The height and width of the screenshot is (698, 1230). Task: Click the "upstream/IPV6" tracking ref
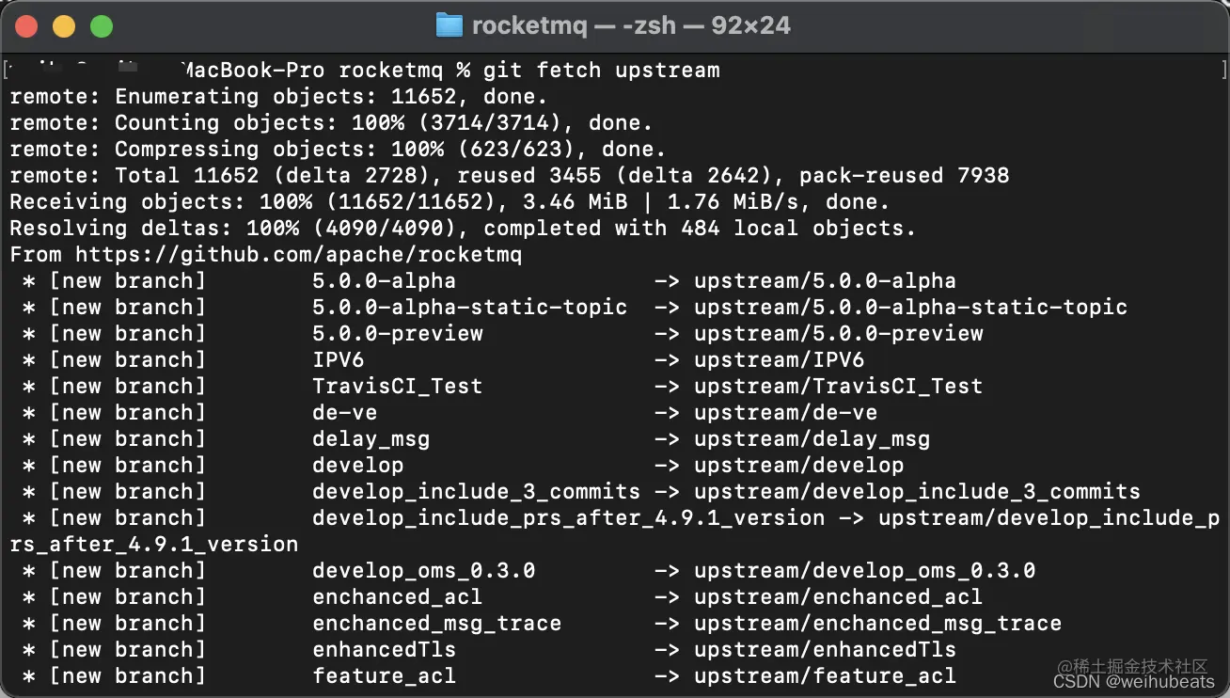(780, 360)
